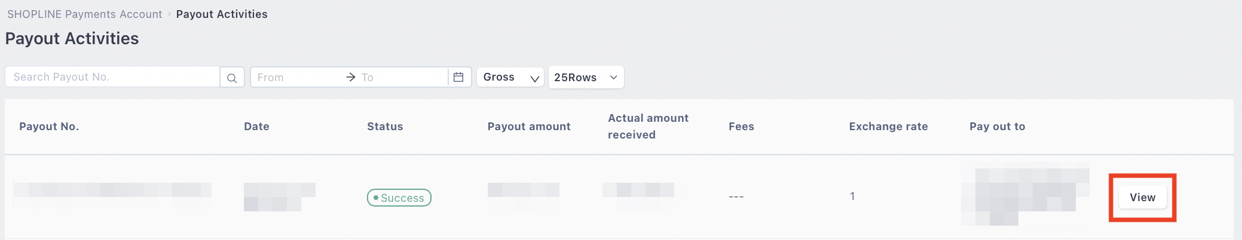Click the Payout amount column header
Image resolution: width=1242 pixels, height=240 pixels.
[529, 127]
